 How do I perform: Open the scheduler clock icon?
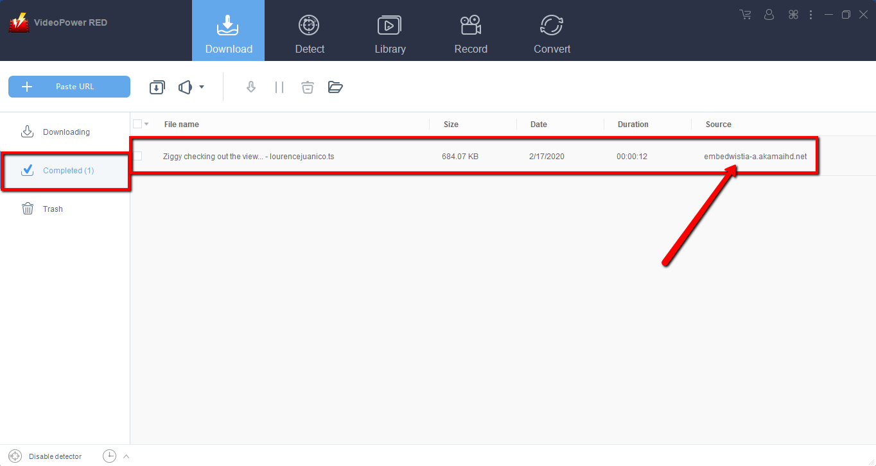110,456
